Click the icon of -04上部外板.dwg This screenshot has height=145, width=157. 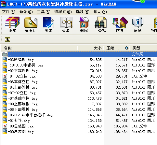5,87
